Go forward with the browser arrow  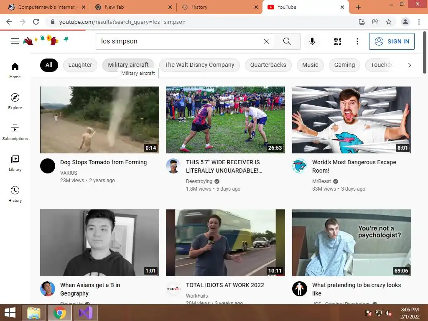[23, 22]
